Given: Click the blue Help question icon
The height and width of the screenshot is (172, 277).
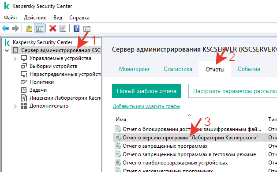Looking at the screenshot, I should pos(76,28).
